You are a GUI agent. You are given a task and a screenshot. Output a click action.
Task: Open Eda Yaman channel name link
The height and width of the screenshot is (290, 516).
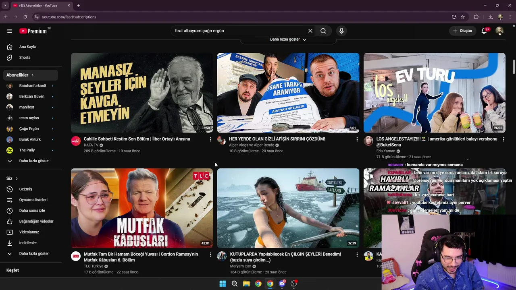386,151
